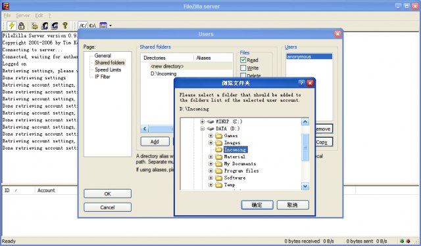
Task: Select the Speed Limits page
Action: [x=108, y=70]
